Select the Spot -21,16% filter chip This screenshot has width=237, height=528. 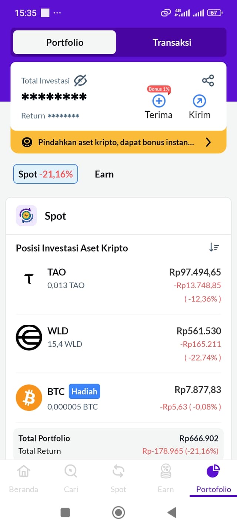[46, 174]
